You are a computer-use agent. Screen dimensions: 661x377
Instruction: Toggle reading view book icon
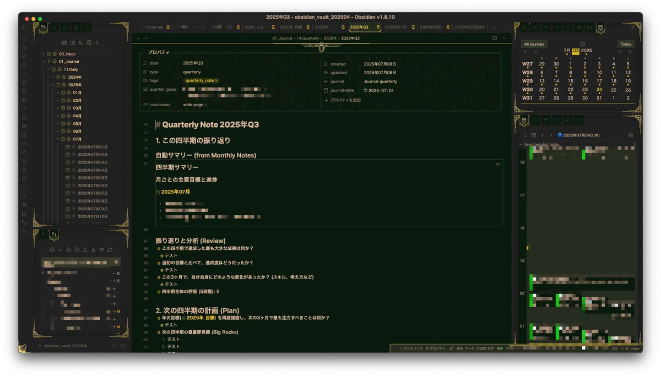click(495, 38)
